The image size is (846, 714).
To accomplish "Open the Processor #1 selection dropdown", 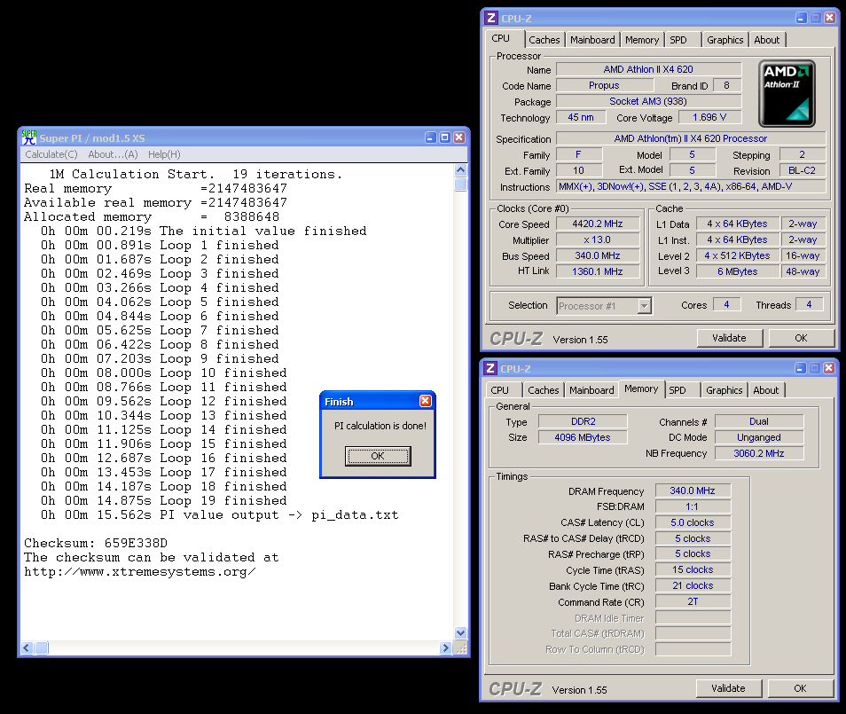I will point(644,306).
